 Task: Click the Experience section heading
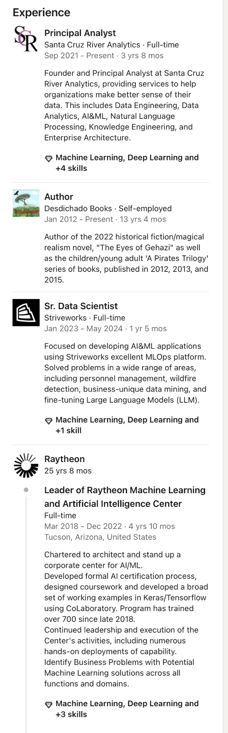coord(41,12)
